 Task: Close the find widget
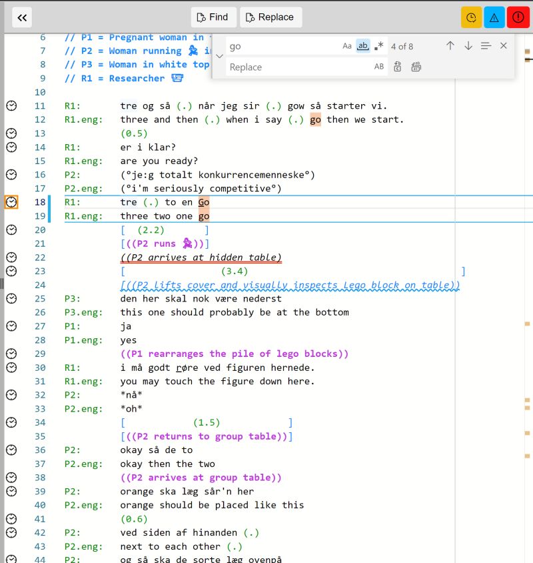[504, 46]
